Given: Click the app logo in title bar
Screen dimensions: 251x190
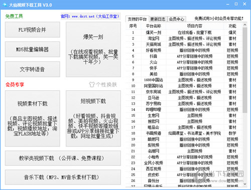Looking at the screenshot, I should coord(5,5).
